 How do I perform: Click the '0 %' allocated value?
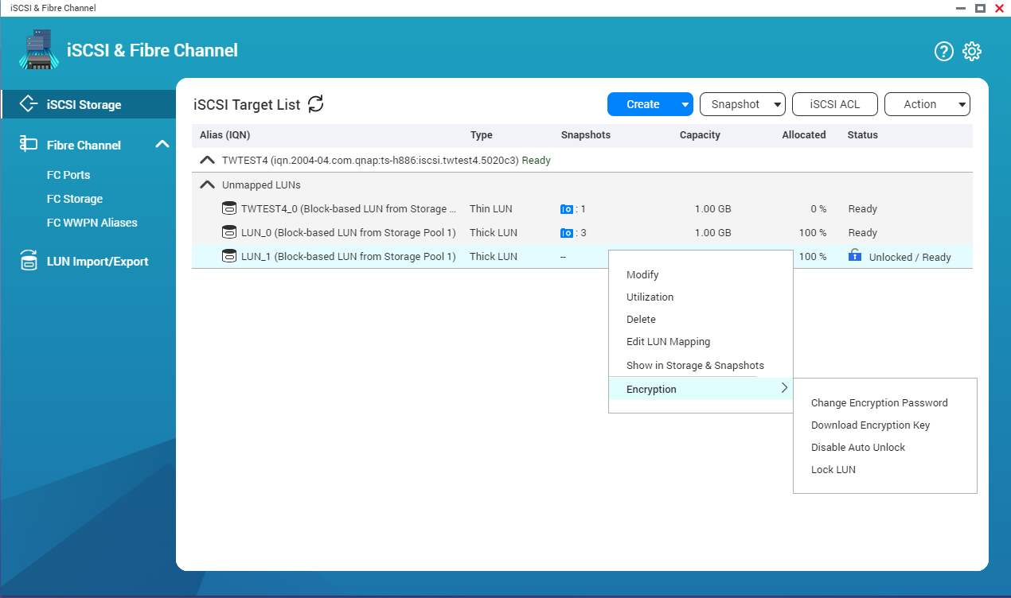point(818,209)
